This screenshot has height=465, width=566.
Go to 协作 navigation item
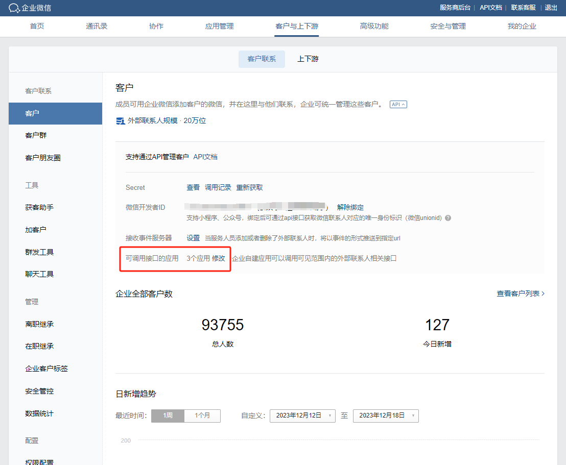156,26
